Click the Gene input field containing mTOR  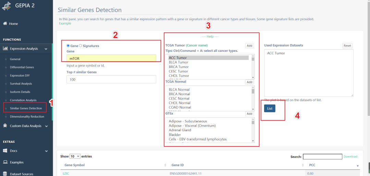pyautogui.click(x=111, y=58)
